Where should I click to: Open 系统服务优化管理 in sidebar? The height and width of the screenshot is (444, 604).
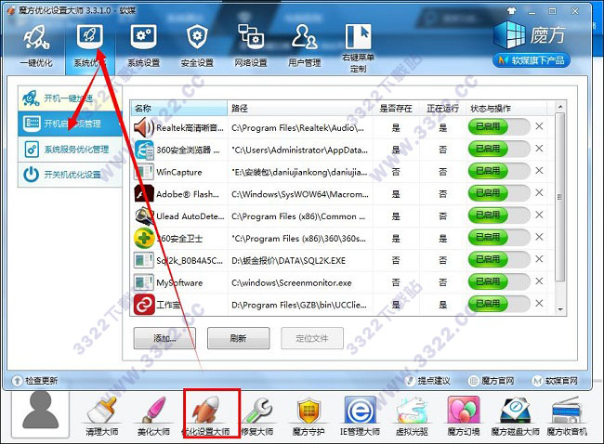[70, 149]
